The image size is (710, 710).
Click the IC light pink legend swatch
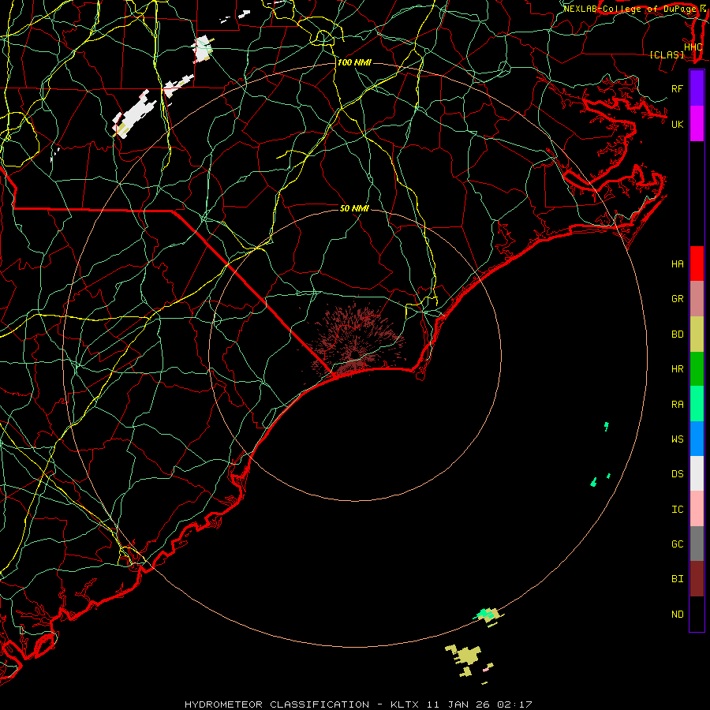[697, 509]
